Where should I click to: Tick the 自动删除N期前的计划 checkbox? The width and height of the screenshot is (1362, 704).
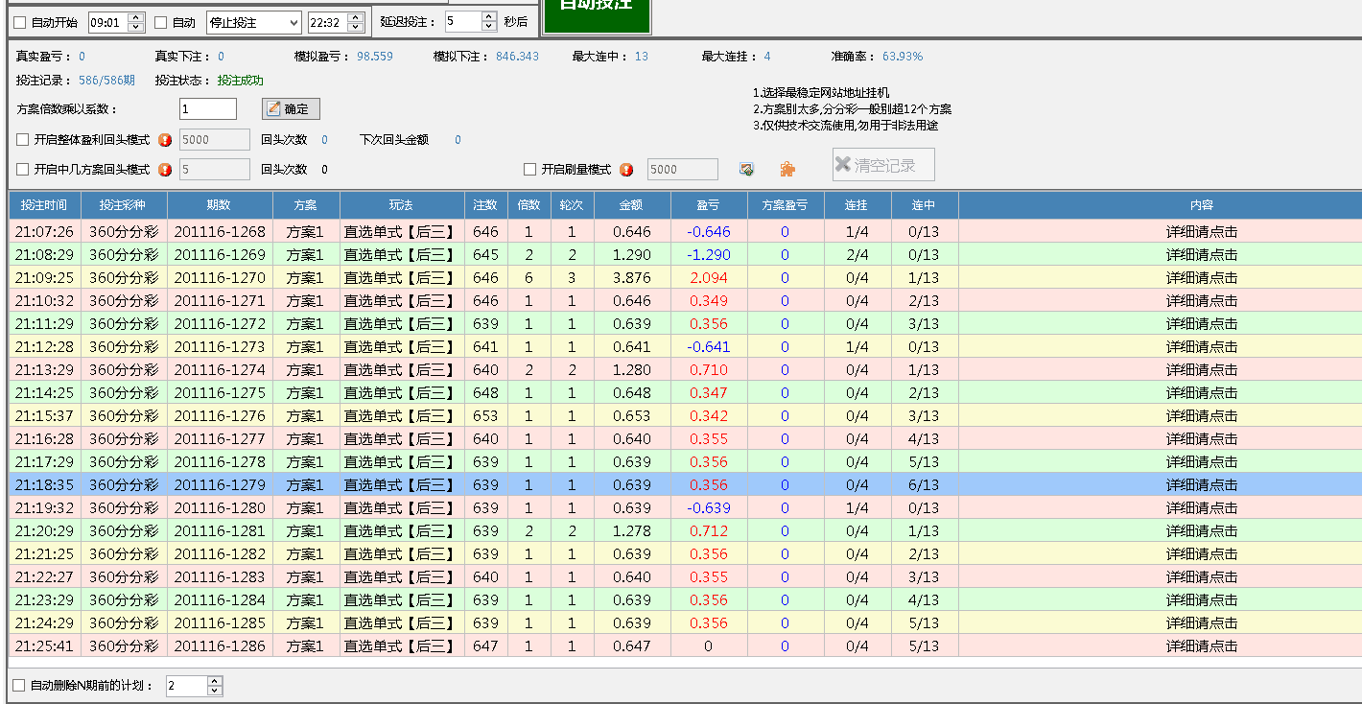pos(19,686)
